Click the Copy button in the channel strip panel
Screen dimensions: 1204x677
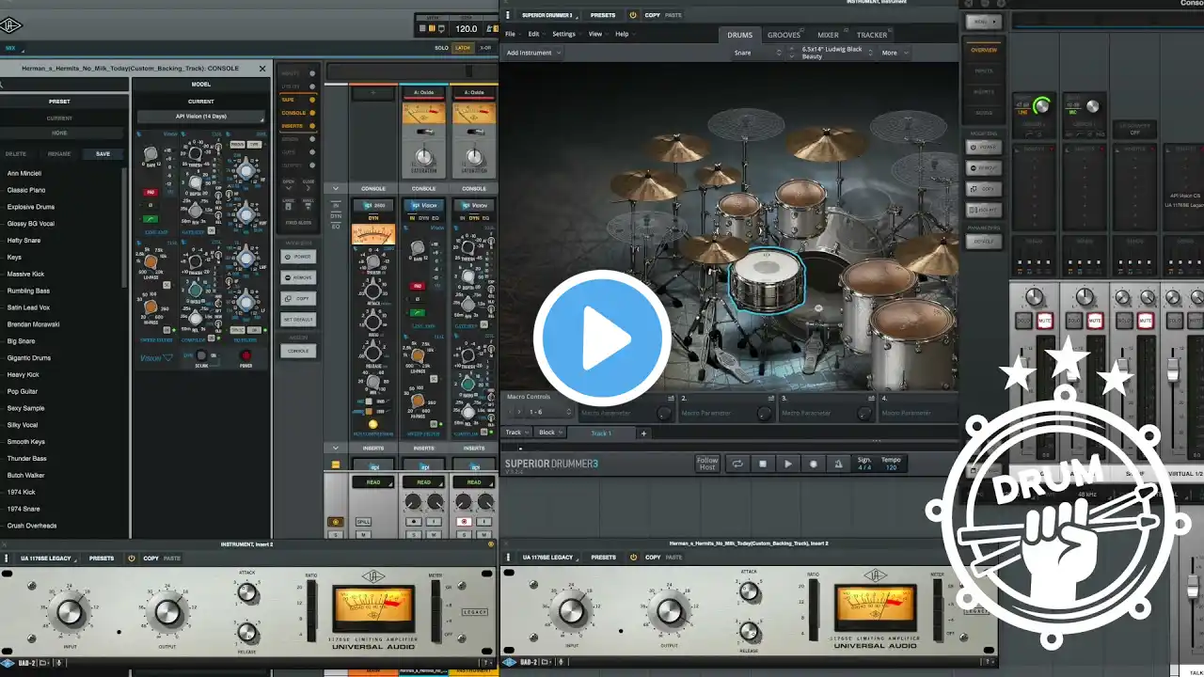[x=298, y=298]
